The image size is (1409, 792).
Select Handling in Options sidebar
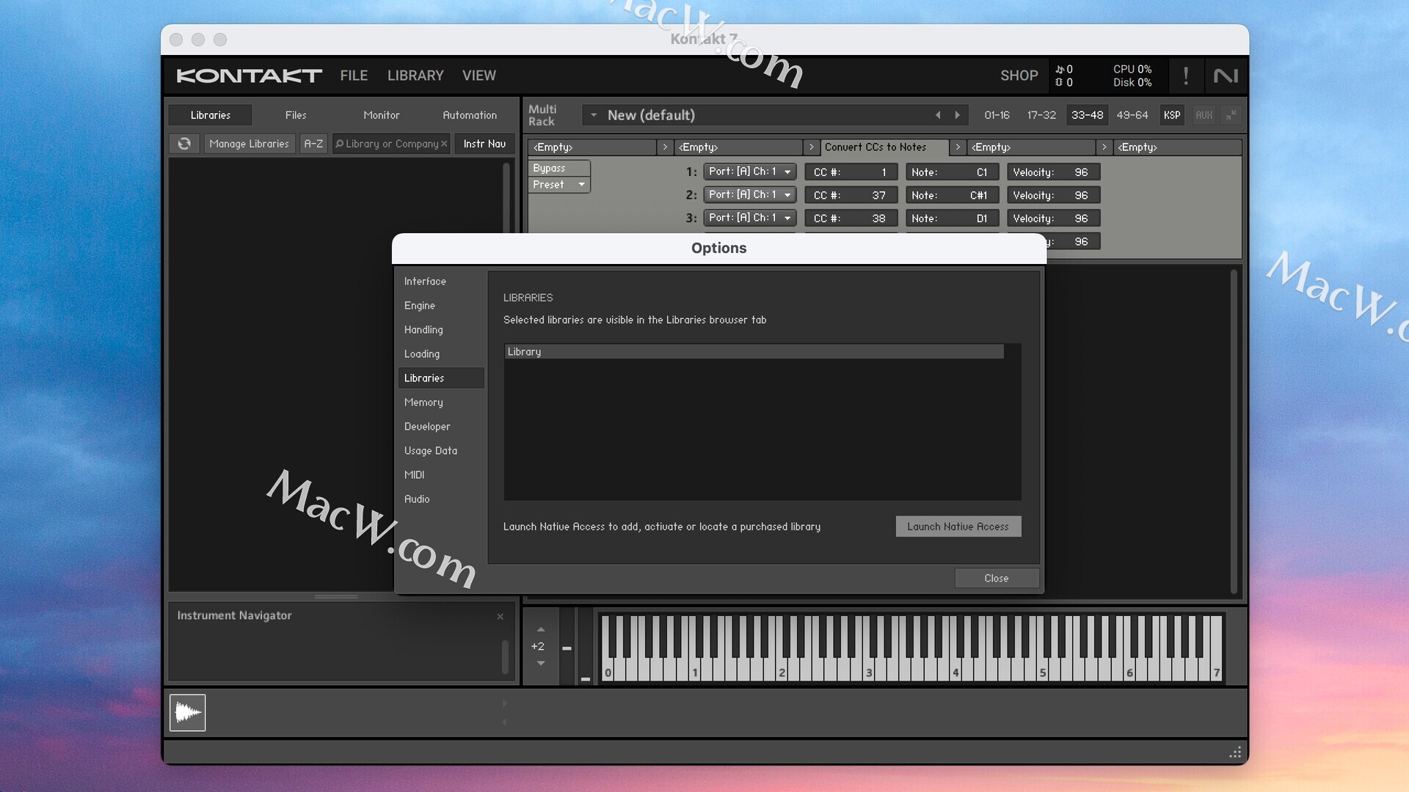pos(423,329)
